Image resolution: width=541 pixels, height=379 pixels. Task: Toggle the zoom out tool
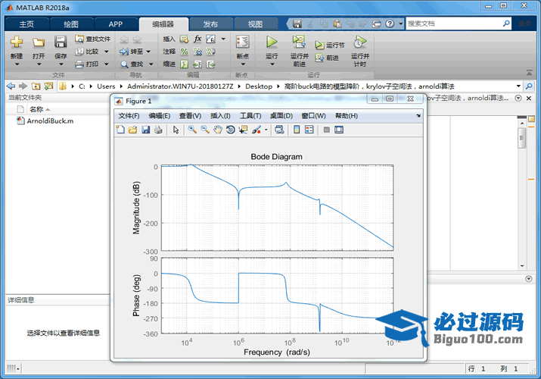205,130
